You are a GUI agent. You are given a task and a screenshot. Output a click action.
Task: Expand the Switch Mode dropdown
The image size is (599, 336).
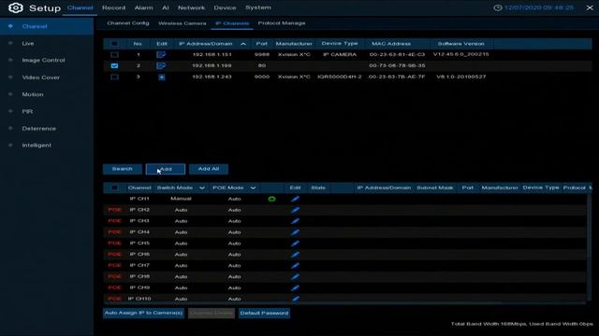pyautogui.click(x=202, y=188)
